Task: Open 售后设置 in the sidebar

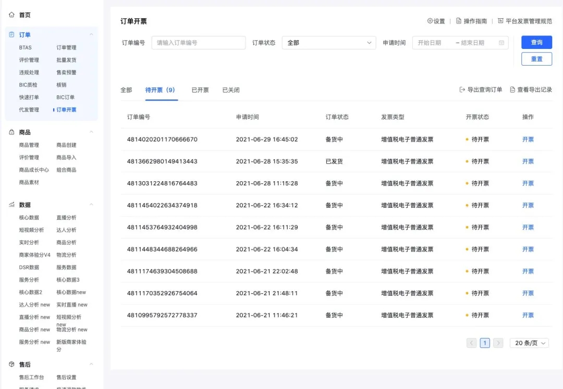Action: click(x=66, y=377)
